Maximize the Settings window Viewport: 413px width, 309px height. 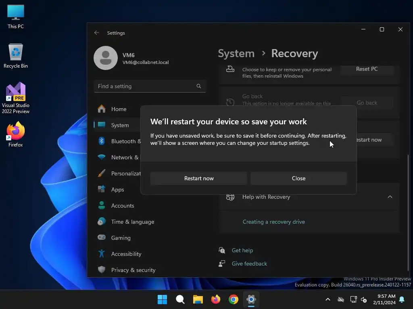click(x=382, y=29)
